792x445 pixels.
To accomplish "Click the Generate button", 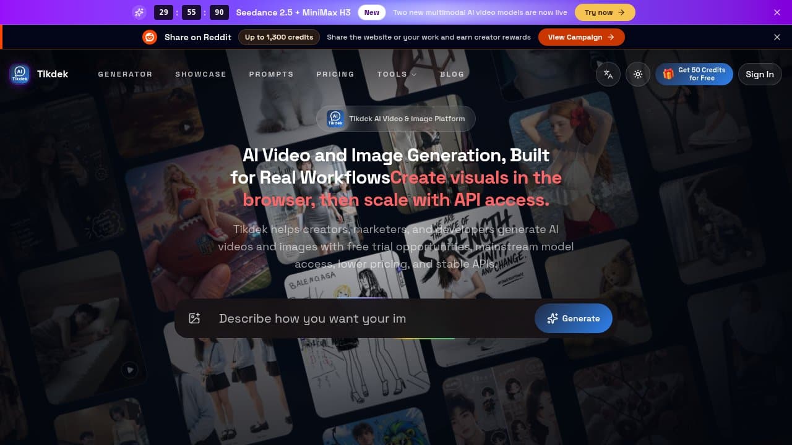I will tap(574, 318).
